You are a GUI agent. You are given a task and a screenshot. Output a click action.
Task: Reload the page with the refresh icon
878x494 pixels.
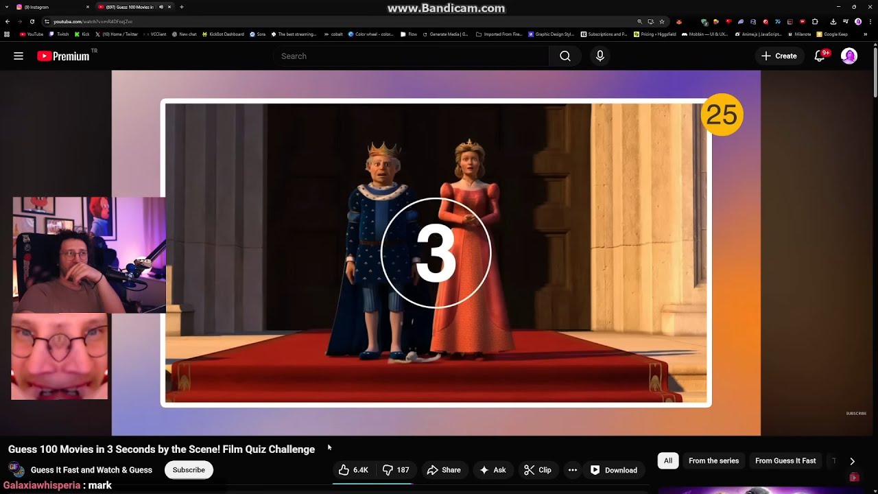coord(32,21)
